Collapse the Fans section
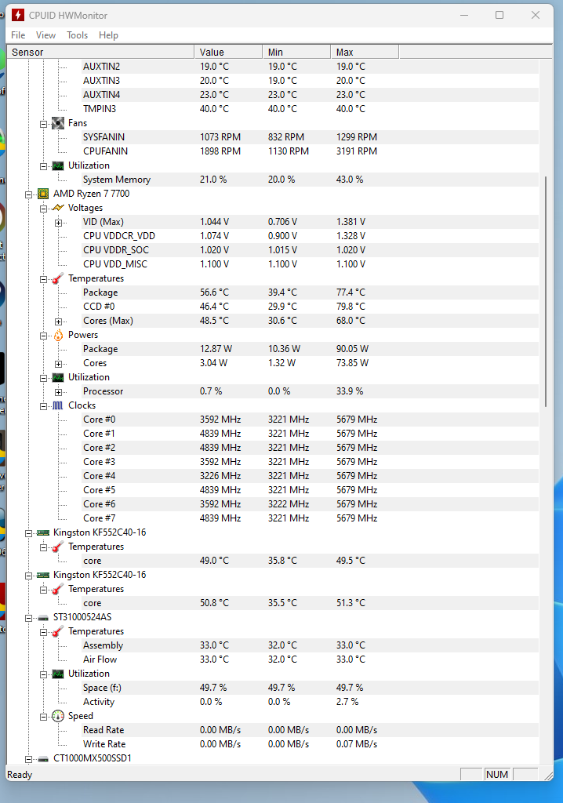The image size is (563, 803). (x=44, y=124)
